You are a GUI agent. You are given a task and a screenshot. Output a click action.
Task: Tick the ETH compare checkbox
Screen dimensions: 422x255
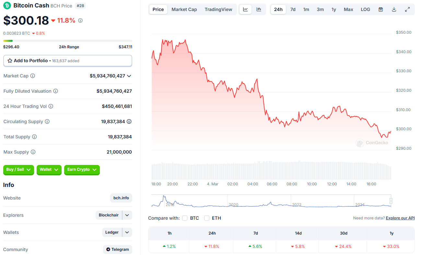pyautogui.click(x=207, y=218)
